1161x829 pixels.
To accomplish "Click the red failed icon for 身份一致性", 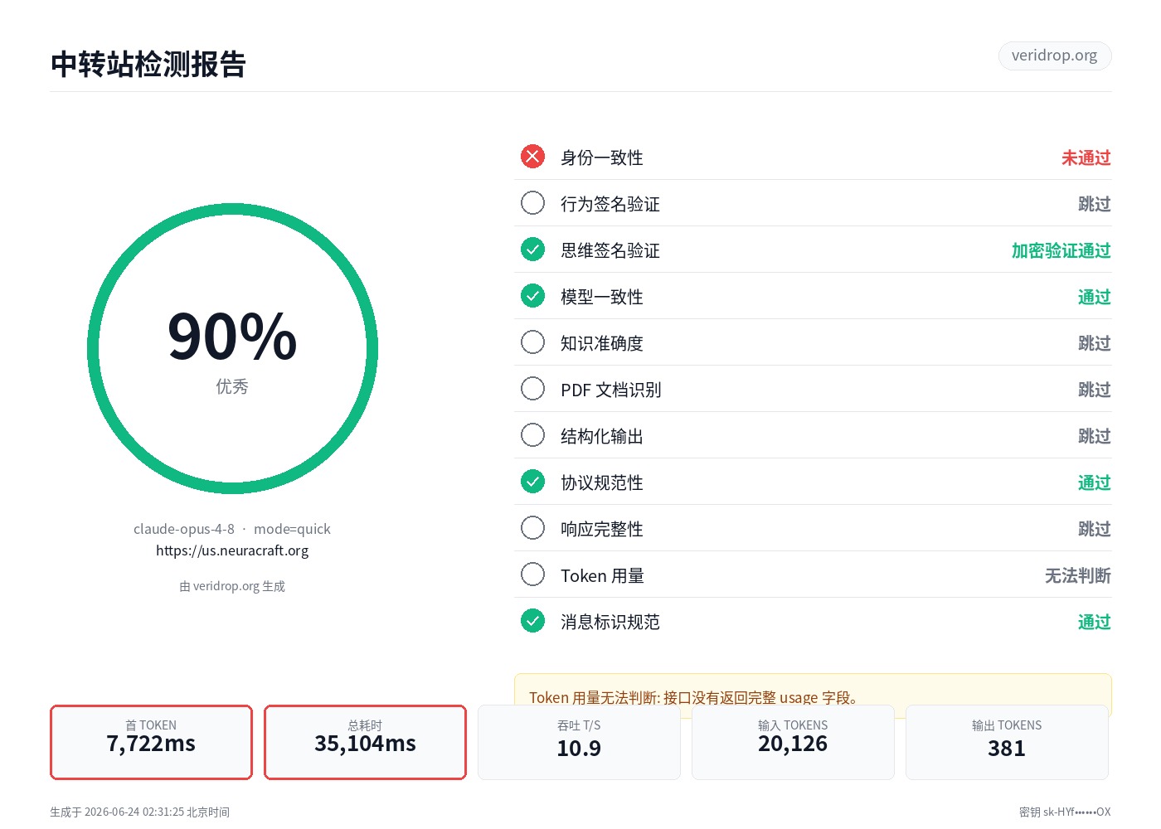I will (532, 157).
